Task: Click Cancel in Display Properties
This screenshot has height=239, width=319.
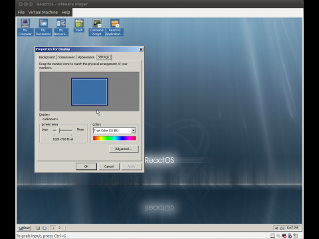Action: [109, 167]
